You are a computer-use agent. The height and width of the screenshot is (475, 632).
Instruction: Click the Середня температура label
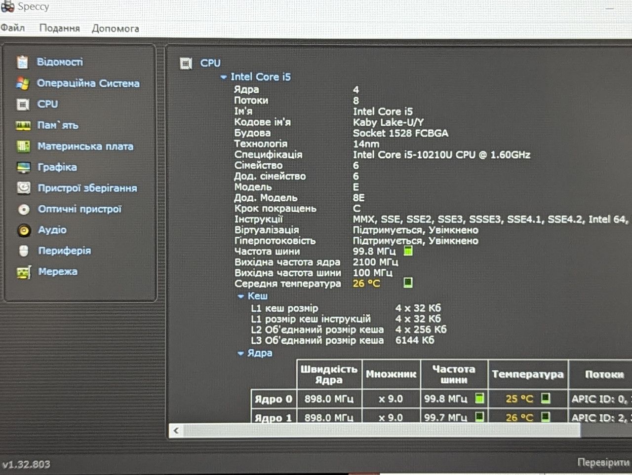(288, 284)
